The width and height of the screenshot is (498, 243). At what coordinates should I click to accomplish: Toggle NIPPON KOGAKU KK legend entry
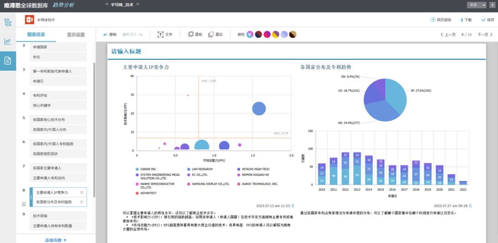(x=253, y=174)
